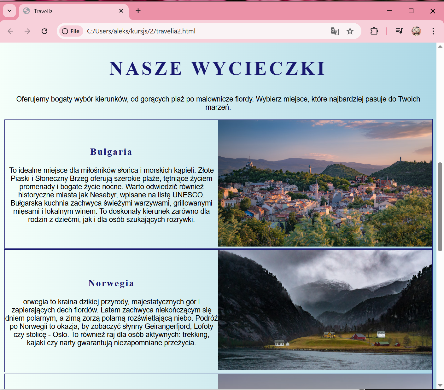Close the Travelia tab
Viewport: 444px width, 390px height.
[x=121, y=11]
